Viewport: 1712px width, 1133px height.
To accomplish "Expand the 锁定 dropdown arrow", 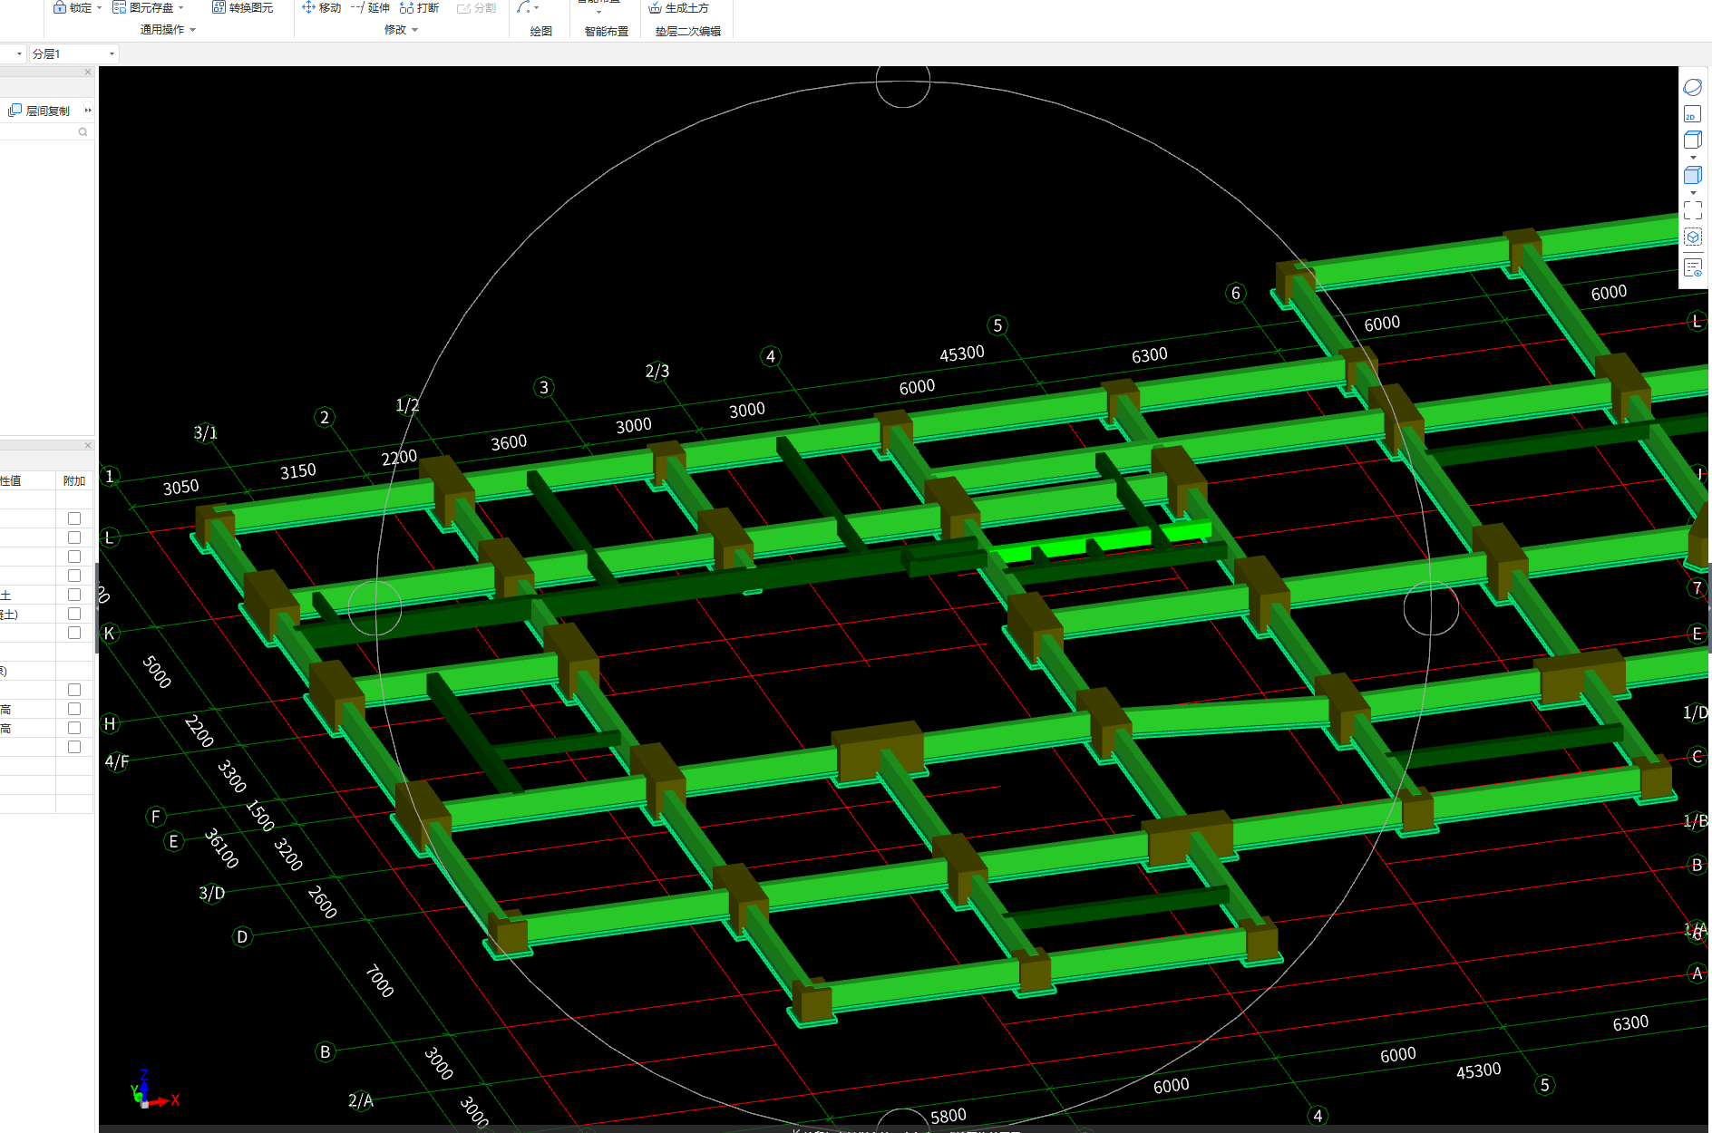I will pos(99,7).
